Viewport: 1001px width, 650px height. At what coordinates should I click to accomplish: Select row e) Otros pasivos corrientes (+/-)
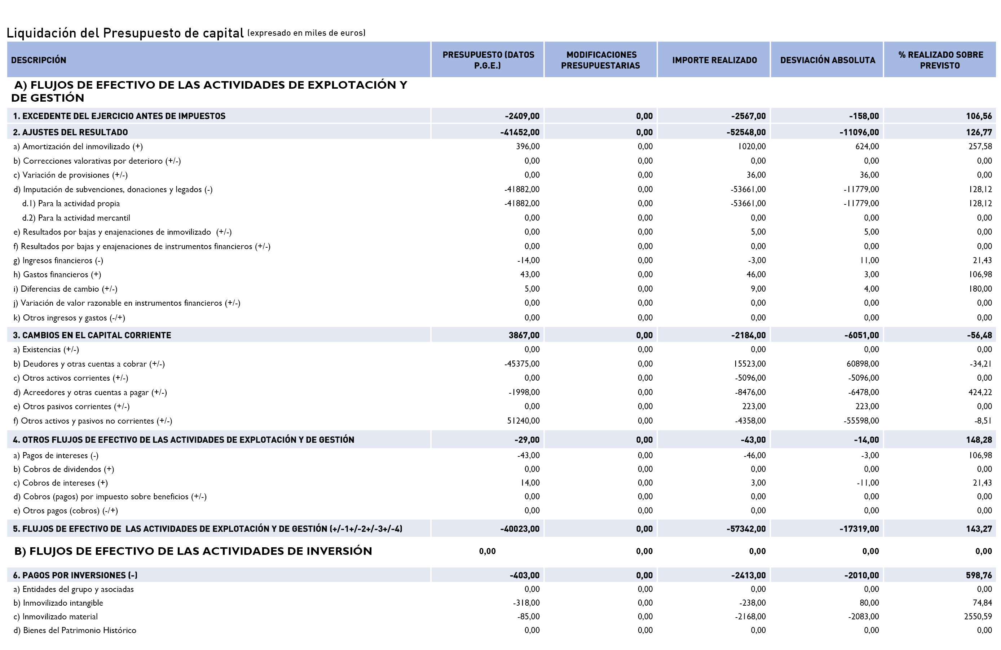click(501, 407)
